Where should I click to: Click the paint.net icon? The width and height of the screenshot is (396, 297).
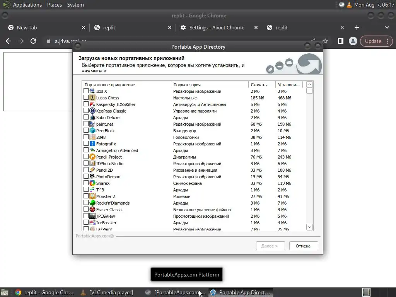[92, 124]
